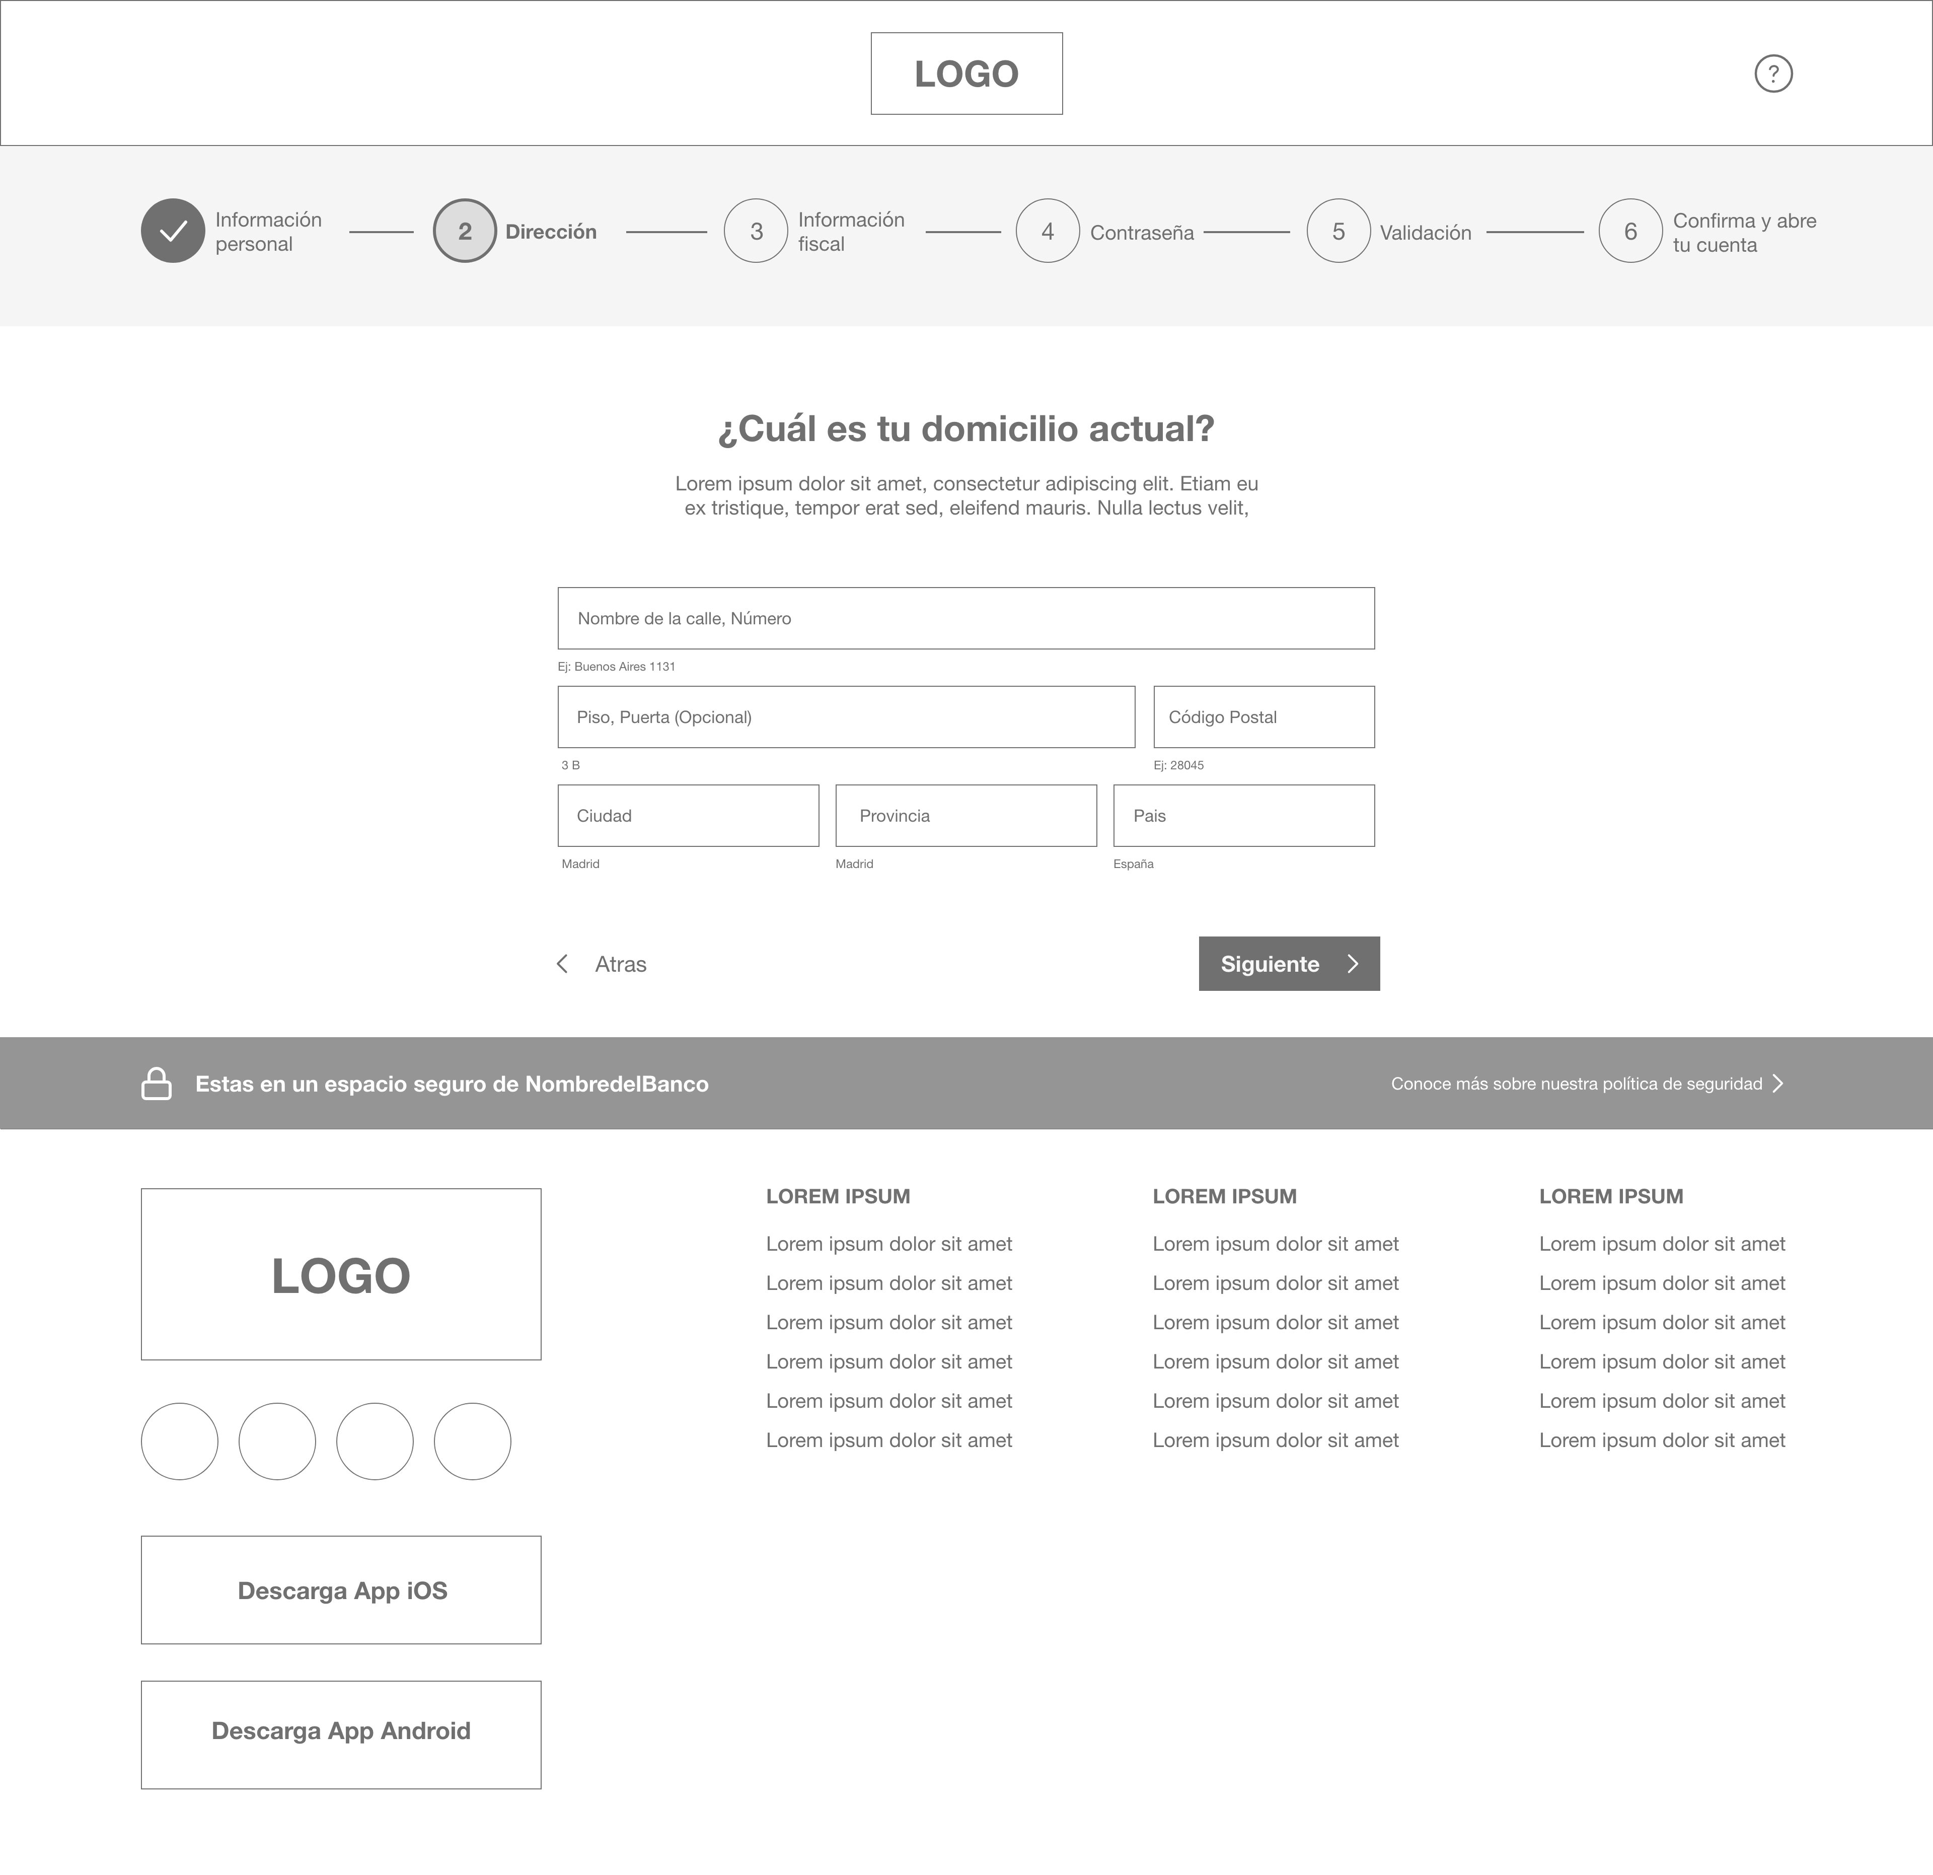Click the step 4 circle
Viewport: 1933px width, 1875px height.
[x=1048, y=231]
